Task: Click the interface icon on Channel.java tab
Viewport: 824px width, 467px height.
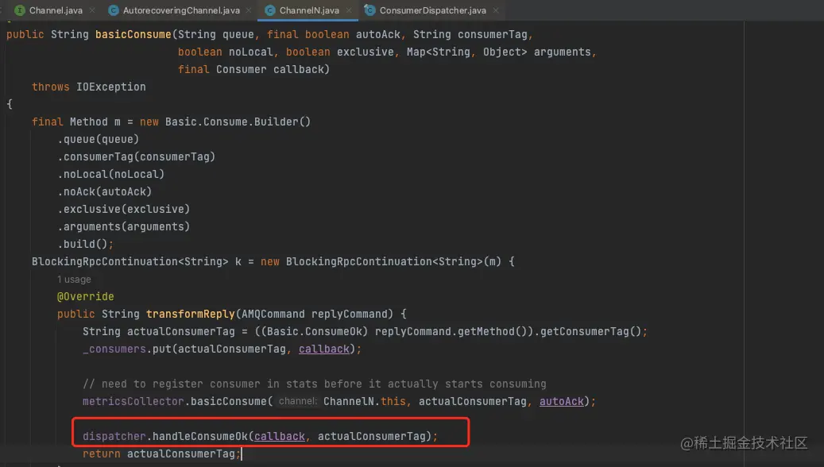Action: [x=19, y=11]
